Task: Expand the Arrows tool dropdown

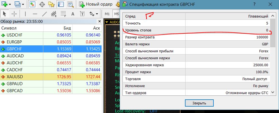Action: point(97,14)
